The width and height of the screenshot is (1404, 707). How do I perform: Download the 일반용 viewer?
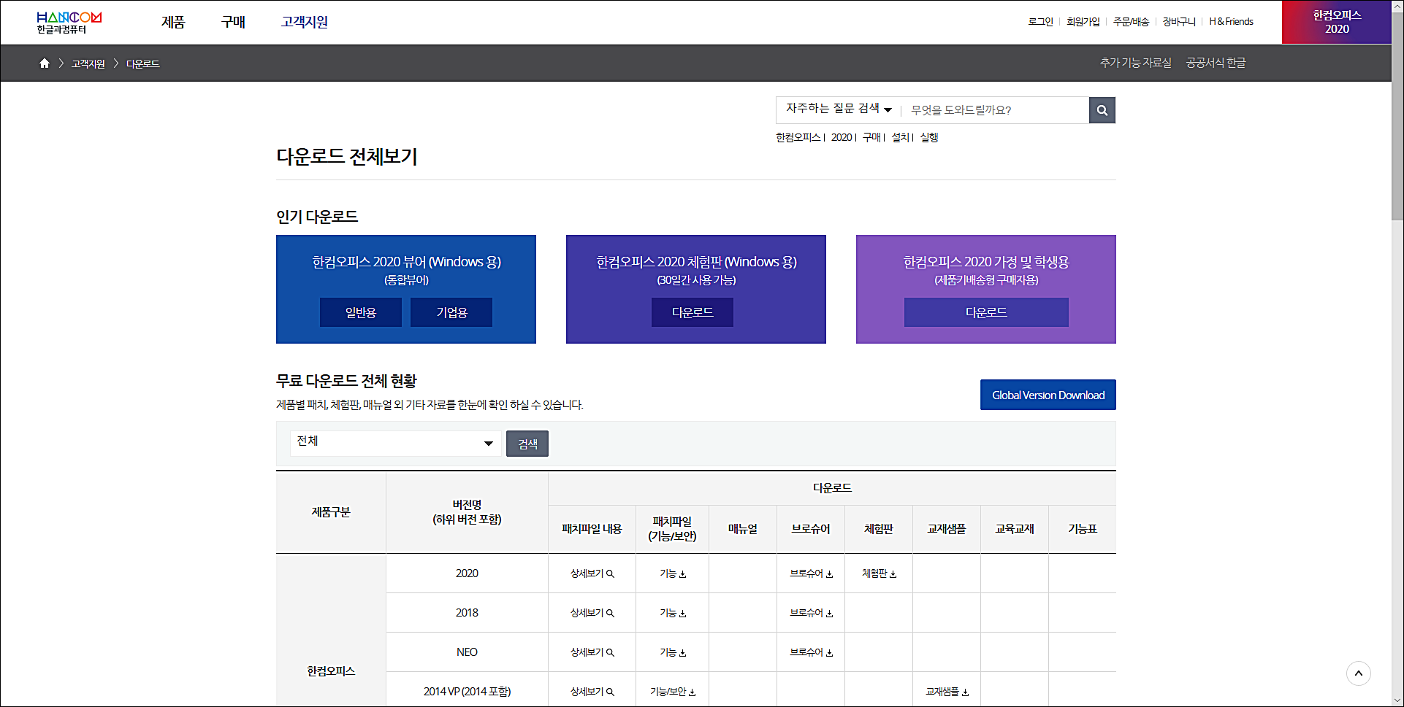point(361,312)
